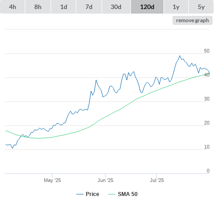The image size is (214, 206).
Task: Switch to the 8h time range
Action: point(38,7)
